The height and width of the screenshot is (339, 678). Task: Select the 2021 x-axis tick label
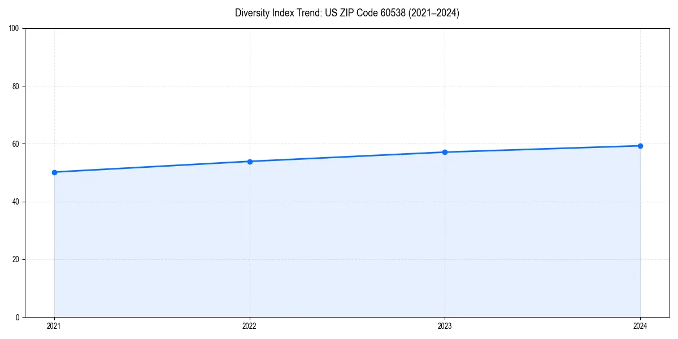54,326
